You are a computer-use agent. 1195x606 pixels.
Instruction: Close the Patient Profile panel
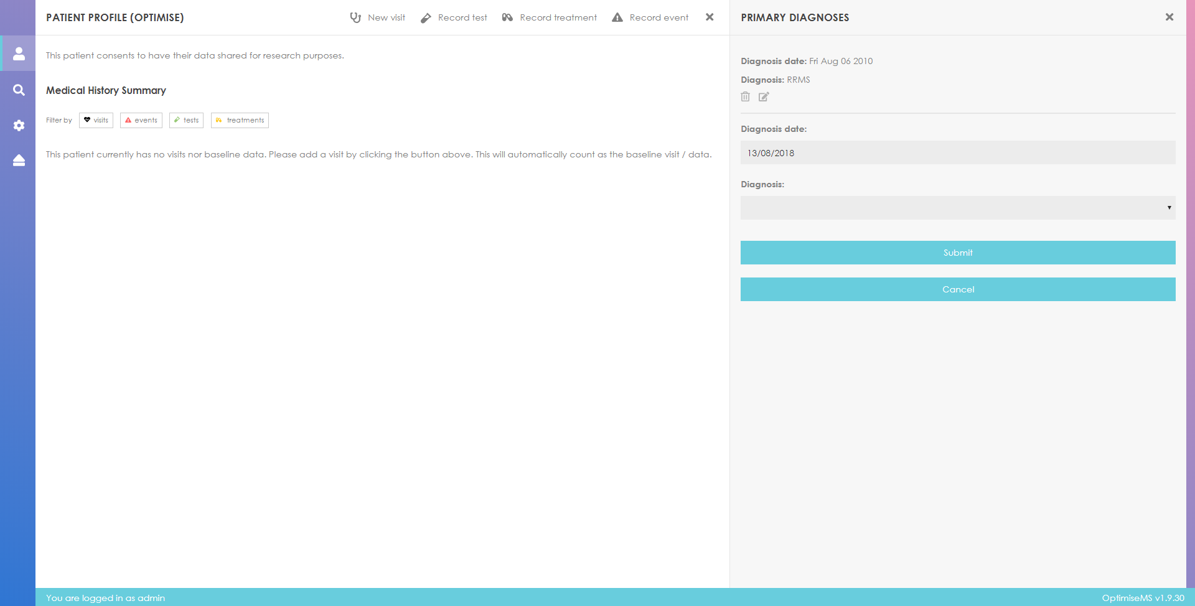coord(710,17)
